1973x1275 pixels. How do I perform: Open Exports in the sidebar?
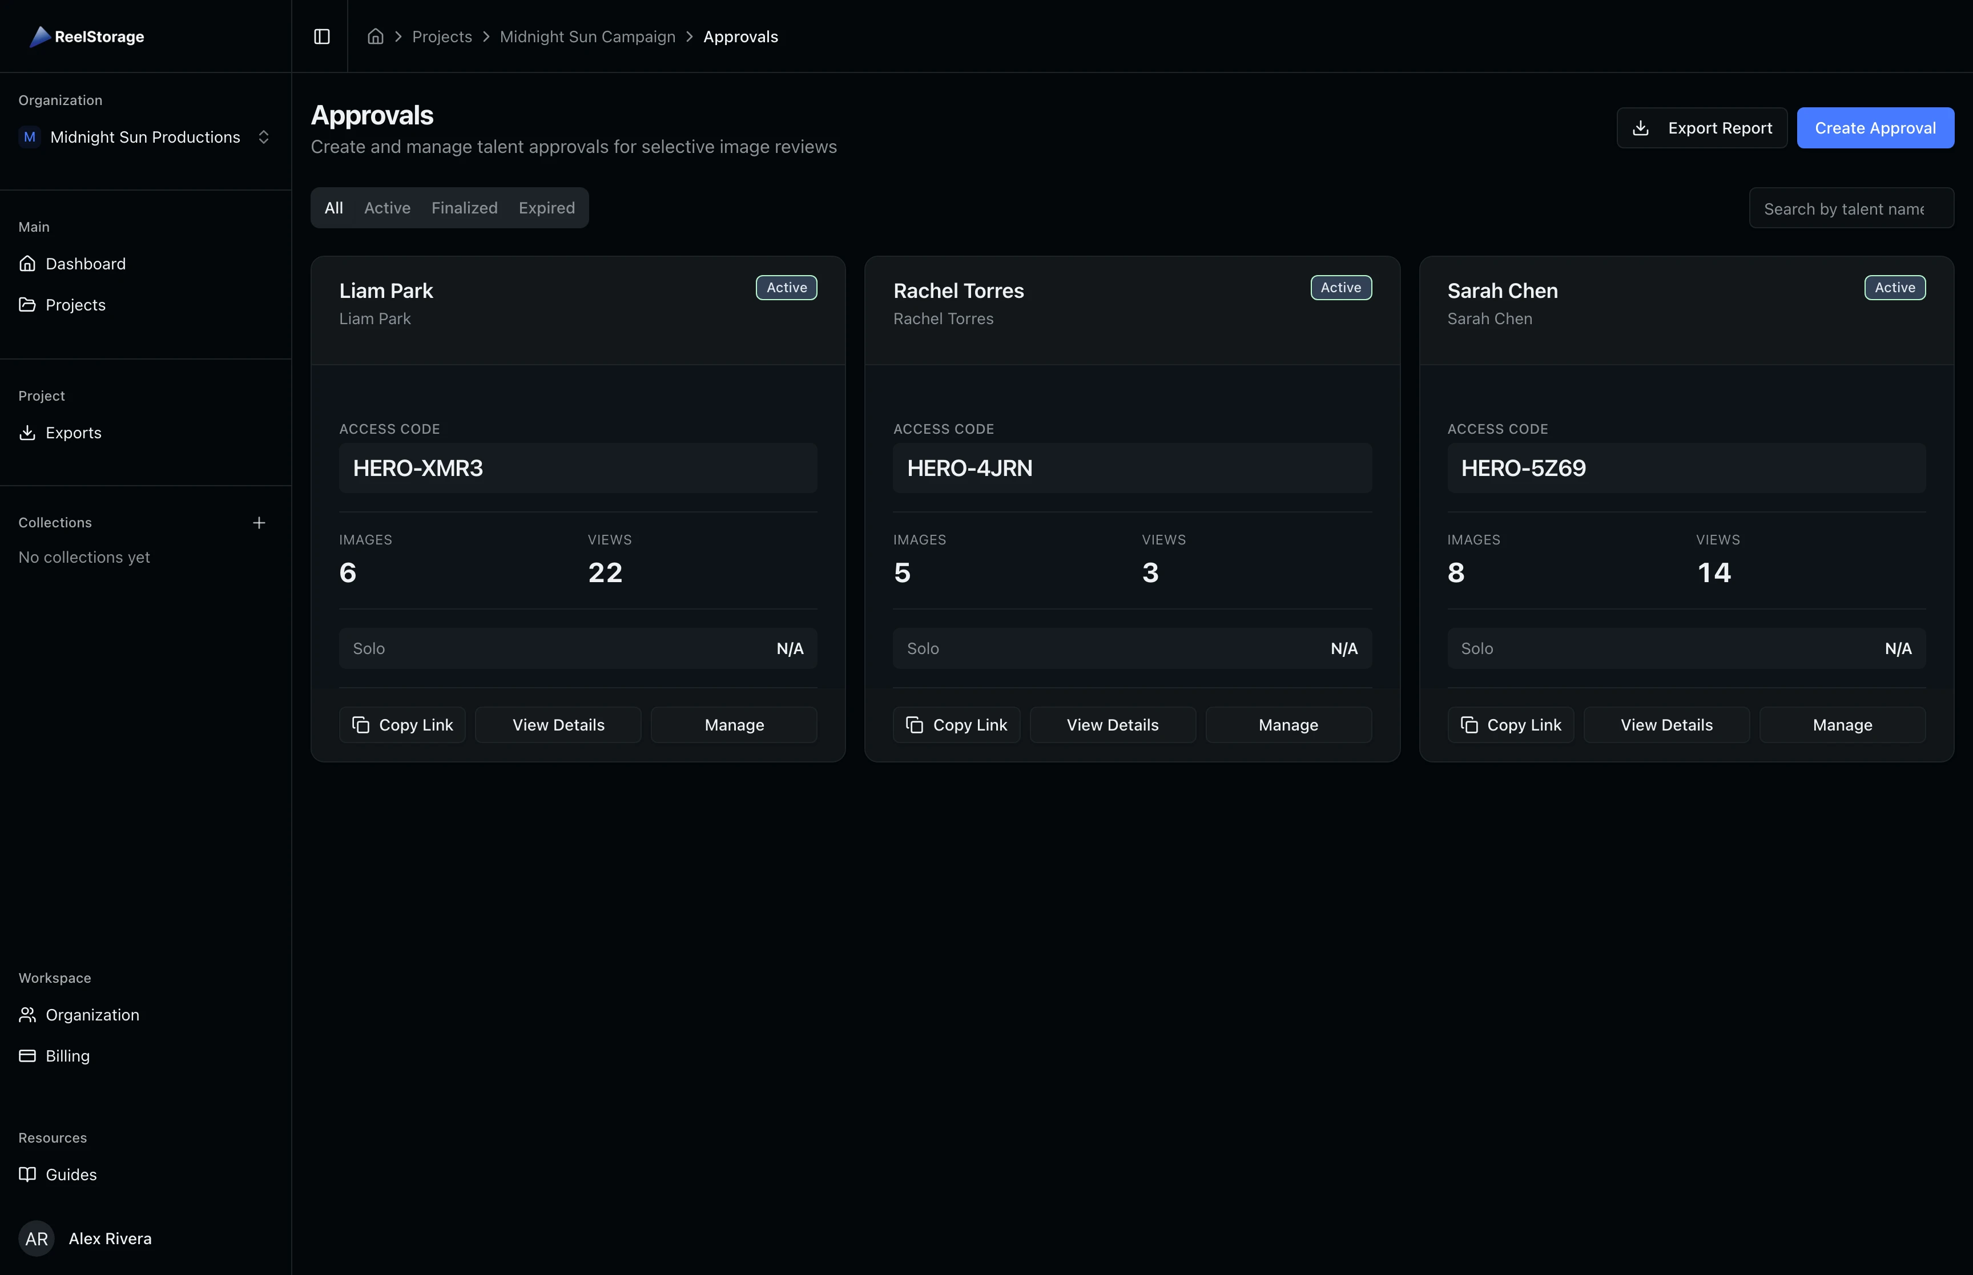pos(73,433)
